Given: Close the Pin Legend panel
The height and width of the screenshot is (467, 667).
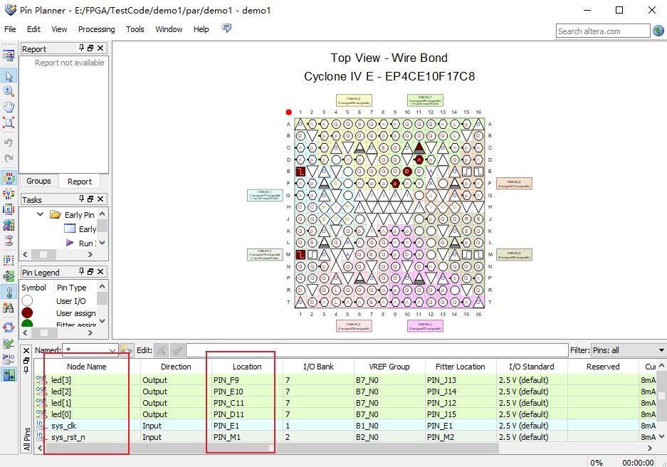Looking at the screenshot, I should click(x=100, y=271).
